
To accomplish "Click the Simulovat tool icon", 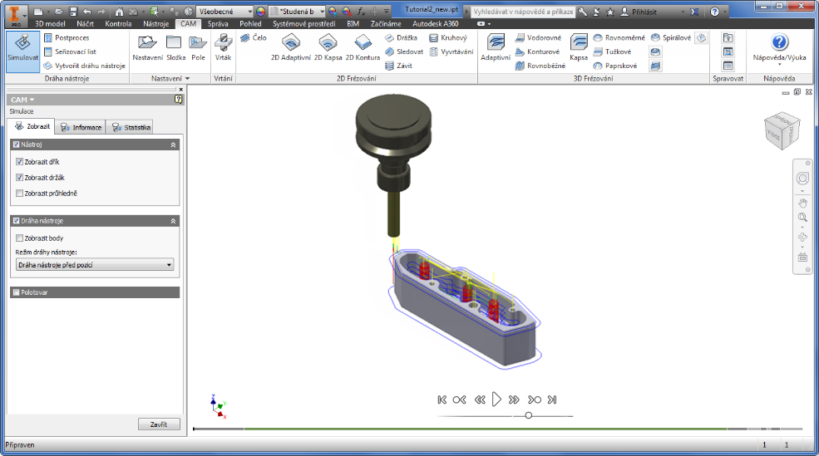I will pos(22,51).
